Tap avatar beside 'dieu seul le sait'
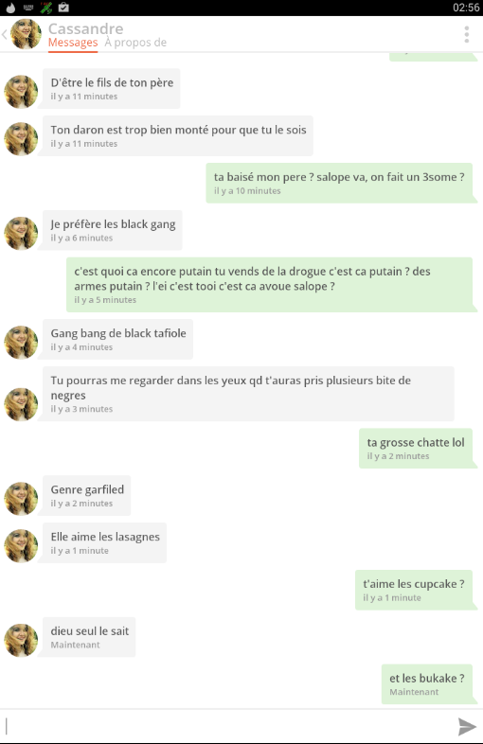The height and width of the screenshot is (744, 483). click(x=21, y=640)
